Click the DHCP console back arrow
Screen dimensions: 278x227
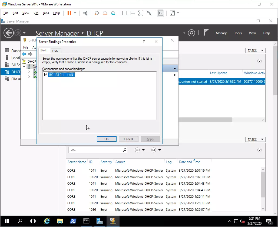(24, 54)
